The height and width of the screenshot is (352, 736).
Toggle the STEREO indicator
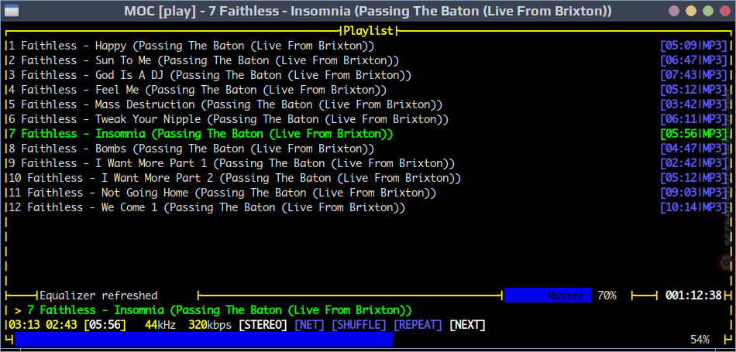tap(263, 325)
